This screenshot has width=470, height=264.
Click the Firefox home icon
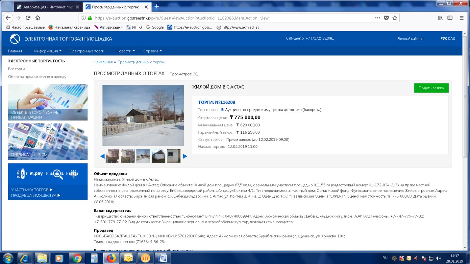click(x=38, y=18)
